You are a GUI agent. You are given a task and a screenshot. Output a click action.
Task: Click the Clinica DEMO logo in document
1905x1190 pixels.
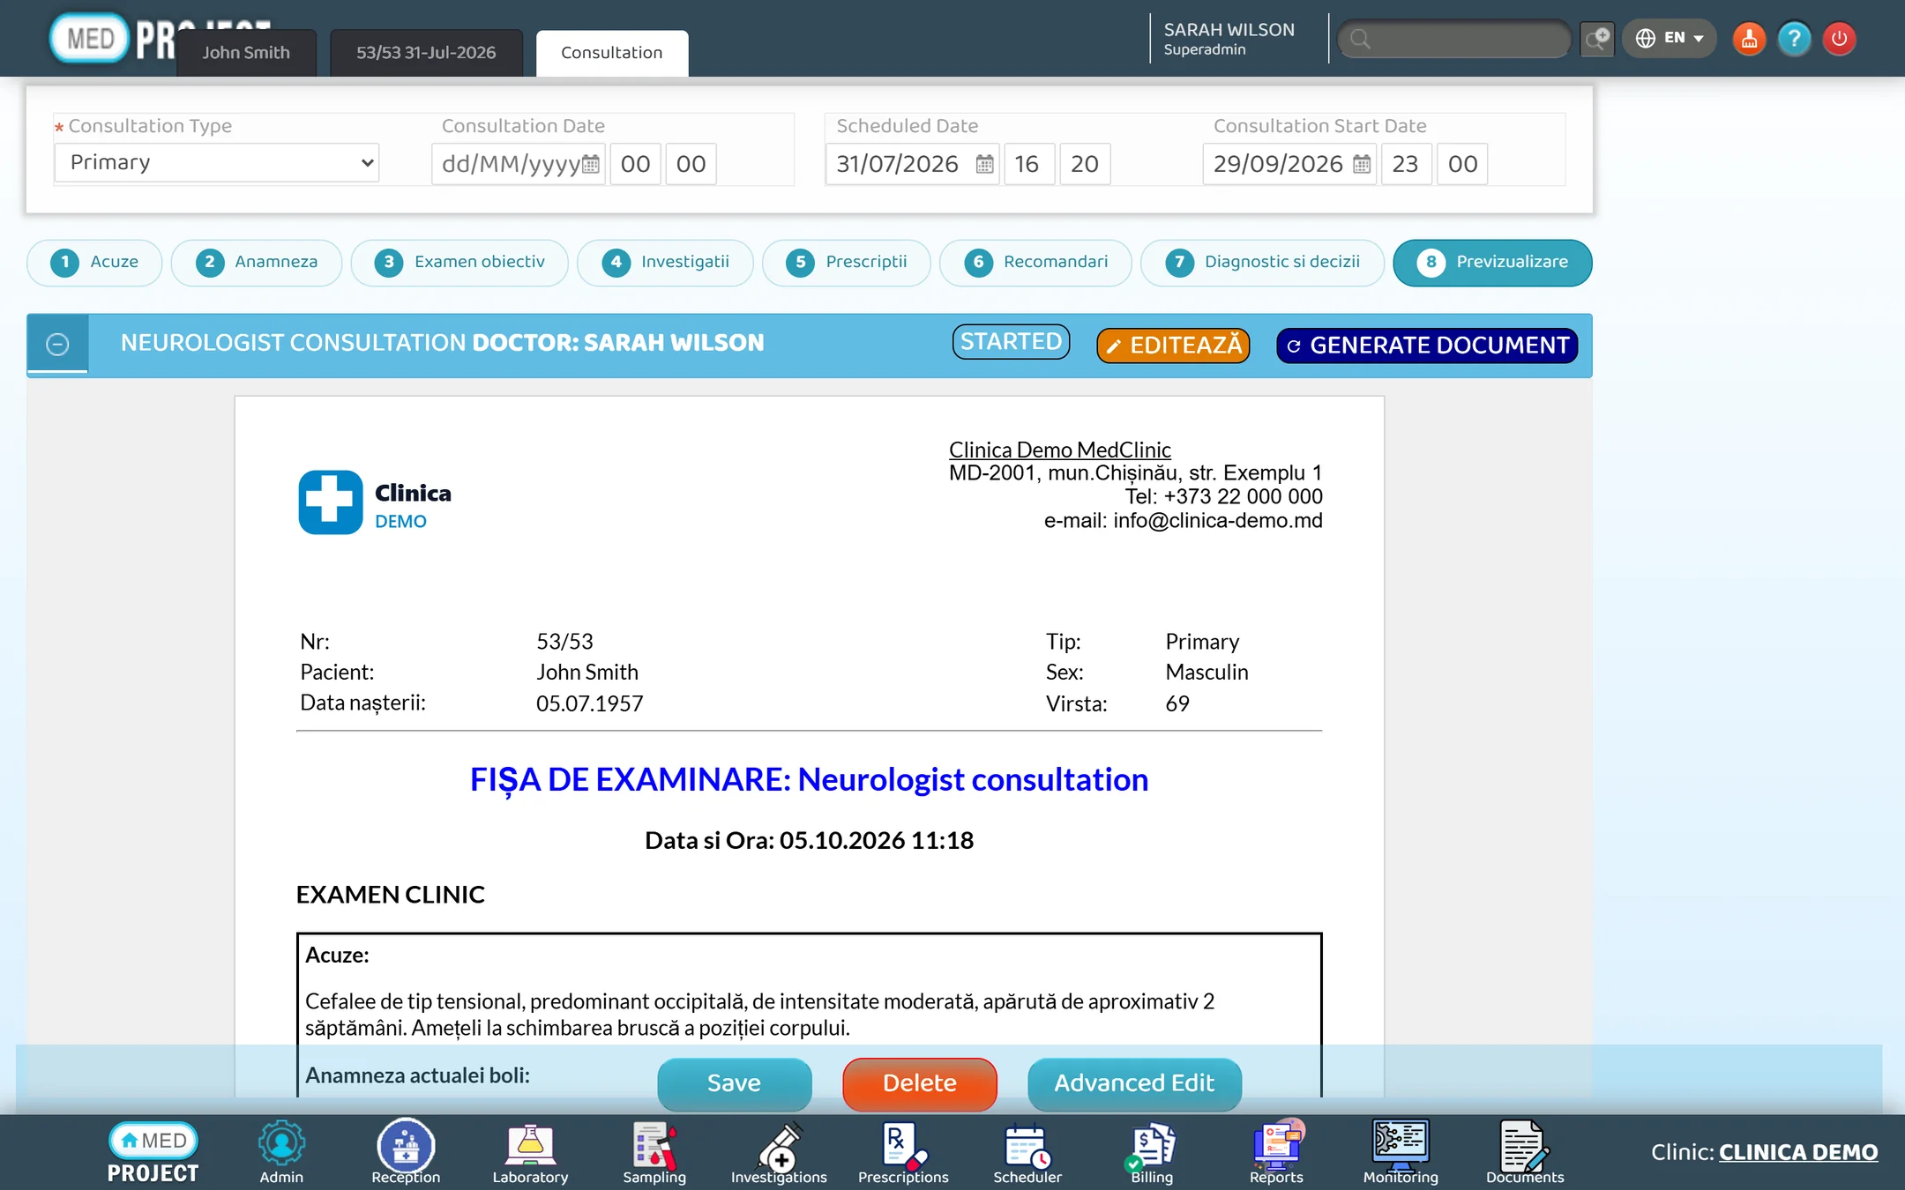(x=375, y=502)
